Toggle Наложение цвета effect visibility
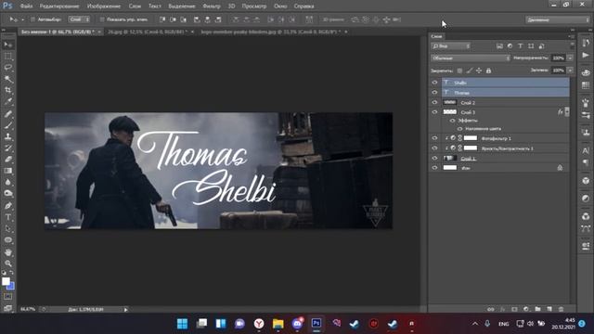The image size is (594, 334). coord(459,129)
